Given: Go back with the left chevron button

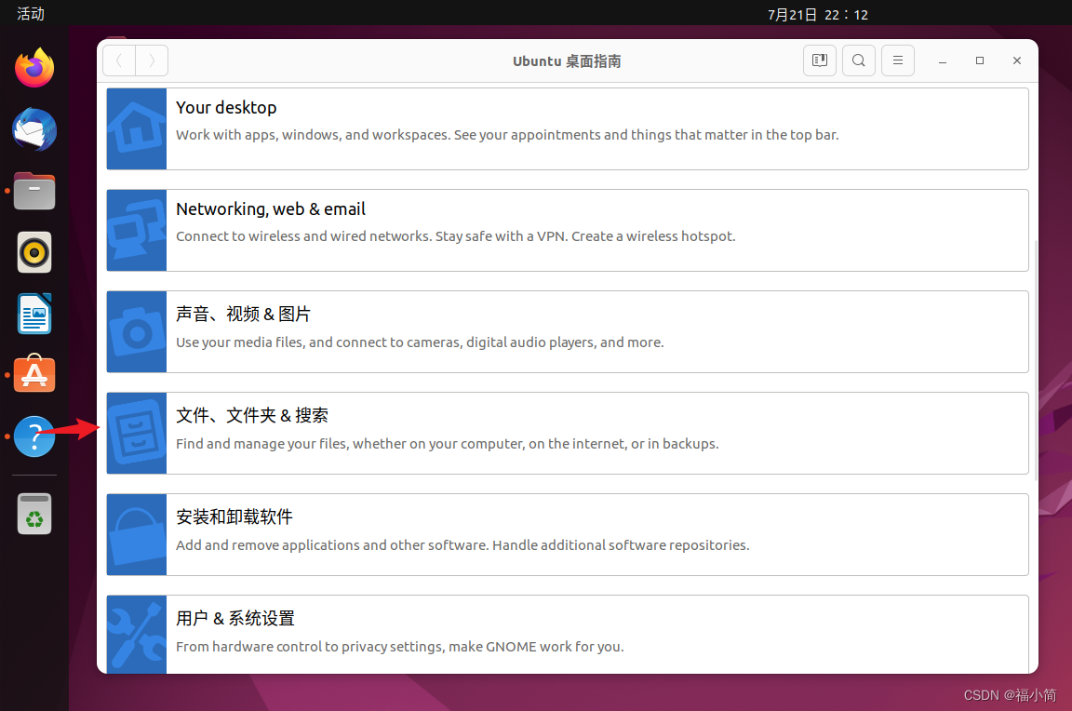Looking at the screenshot, I should coord(119,60).
